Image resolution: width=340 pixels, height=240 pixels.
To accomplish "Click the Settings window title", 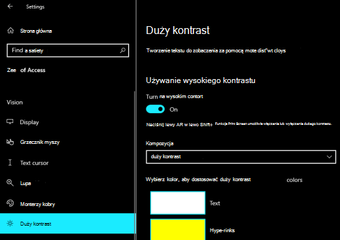I will [x=35, y=7].
